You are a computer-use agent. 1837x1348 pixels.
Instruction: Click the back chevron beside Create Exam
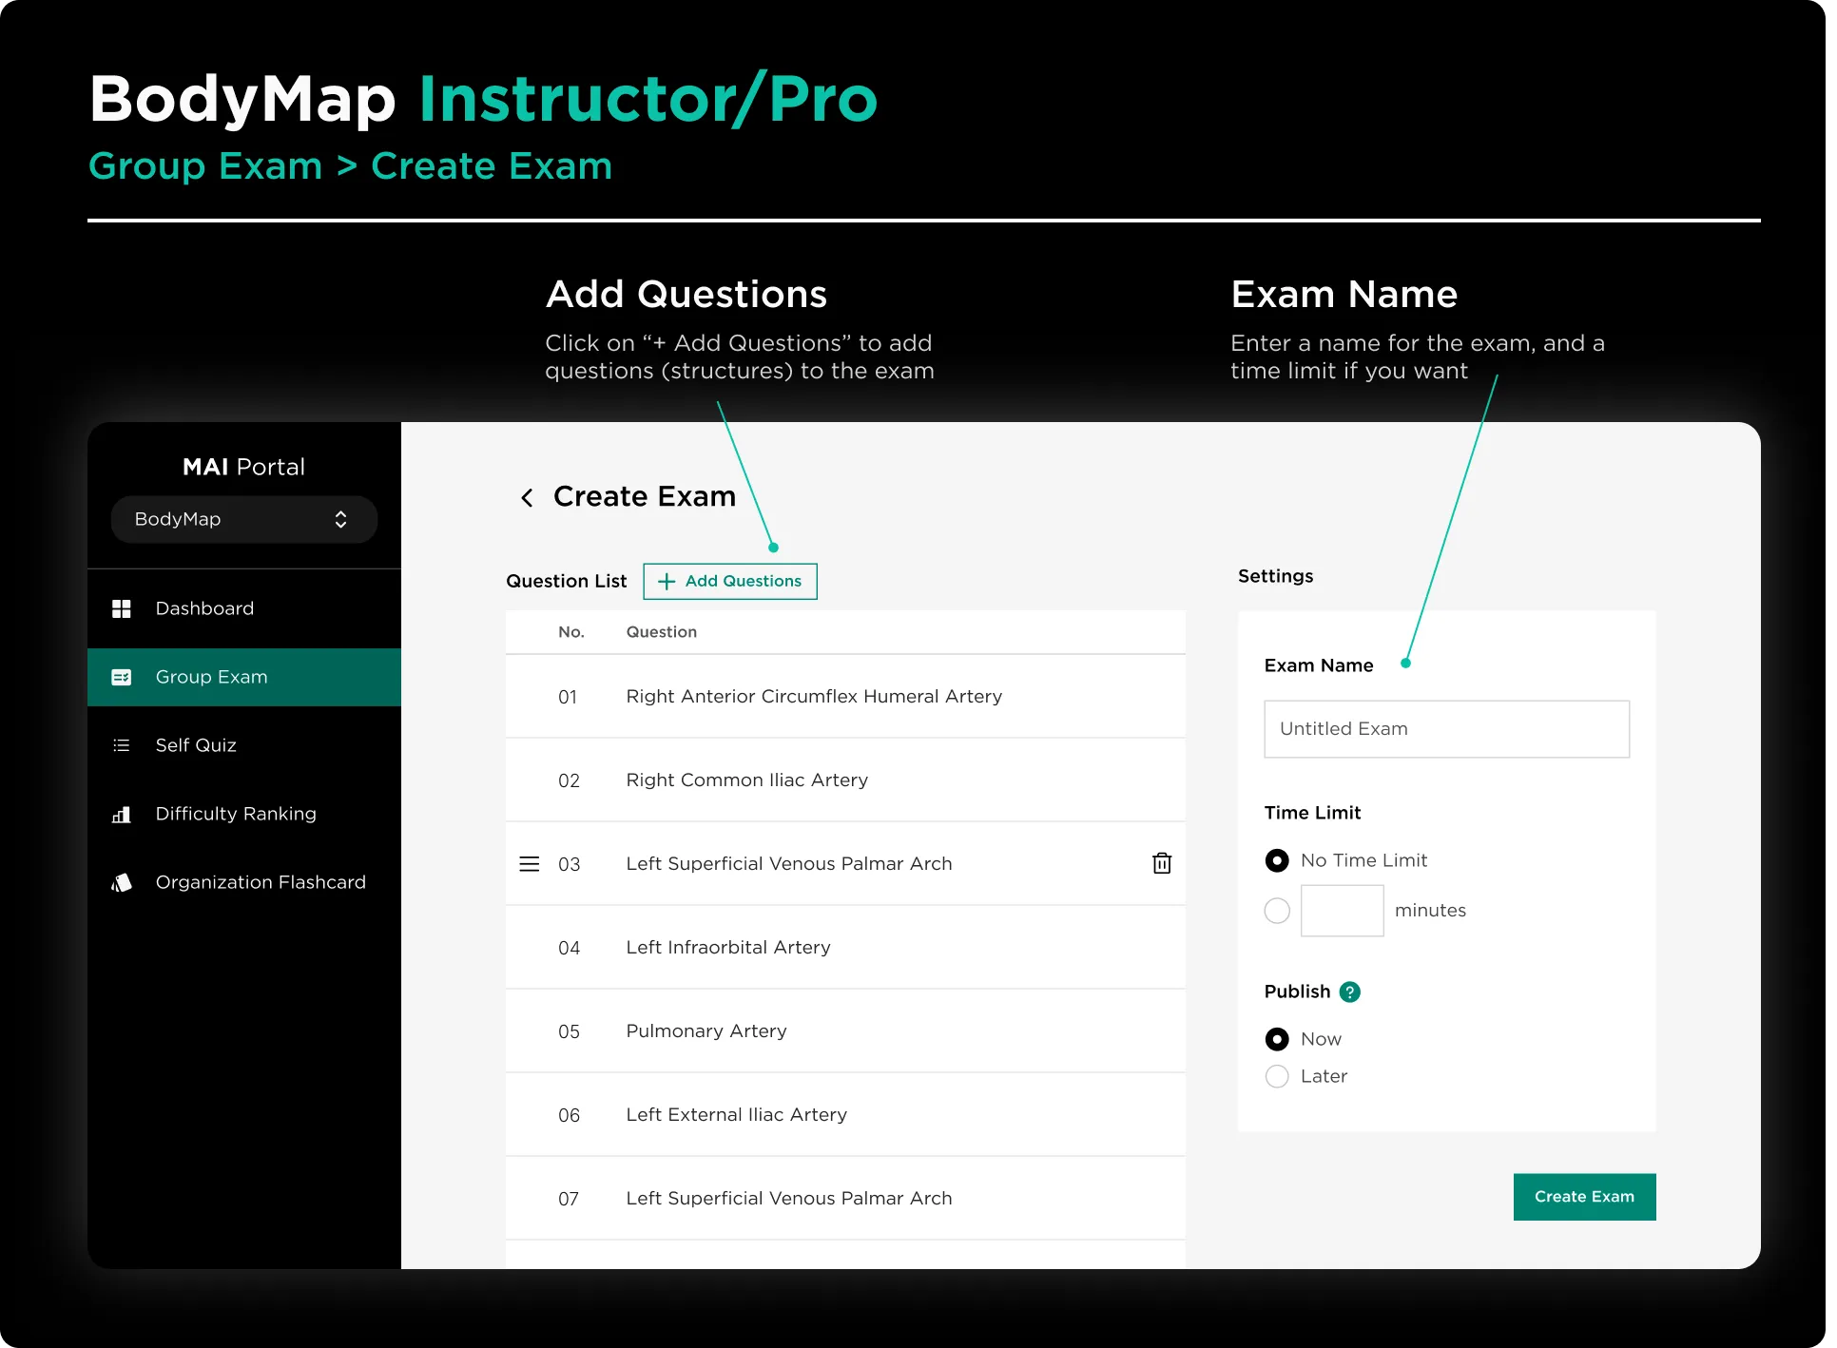coord(527,497)
